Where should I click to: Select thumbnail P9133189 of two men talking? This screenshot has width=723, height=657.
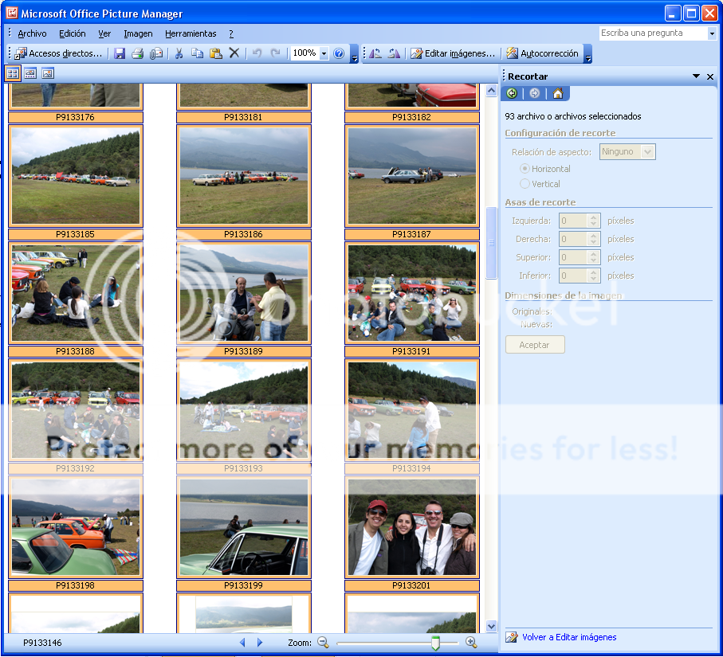point(243,293)
